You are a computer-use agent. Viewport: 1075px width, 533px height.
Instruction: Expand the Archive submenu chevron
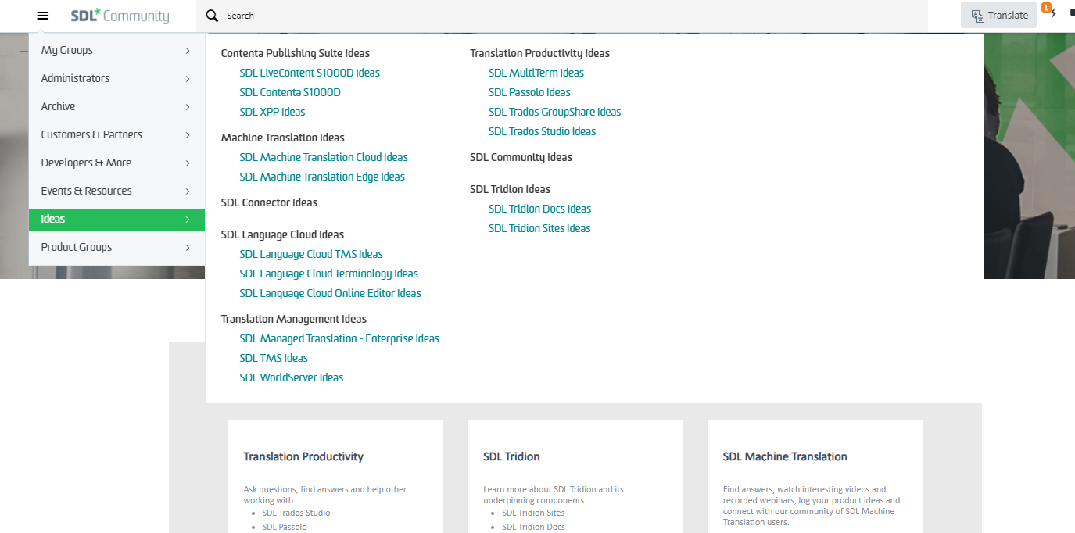pyautogui.click(x=188, y=107)
